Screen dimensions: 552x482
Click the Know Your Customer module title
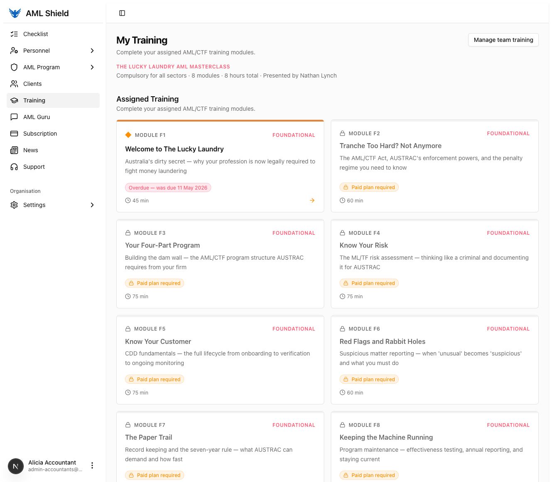(x=158, y=341)
